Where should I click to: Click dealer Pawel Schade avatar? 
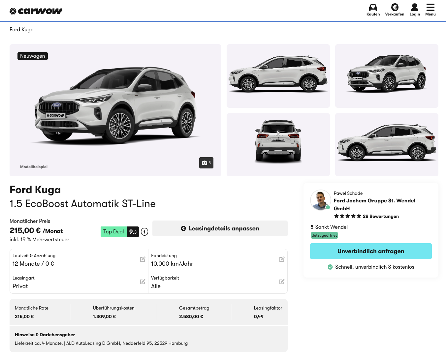(320, 200)
